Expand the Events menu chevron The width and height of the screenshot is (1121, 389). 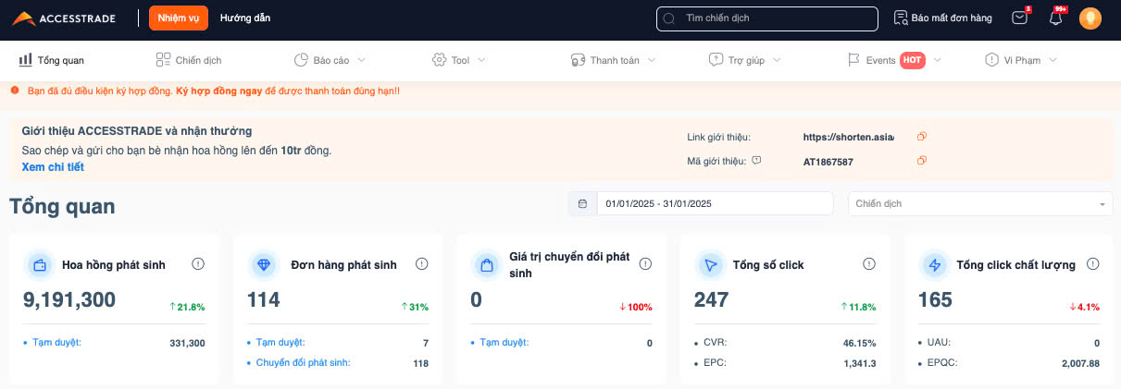click(938, 61)
